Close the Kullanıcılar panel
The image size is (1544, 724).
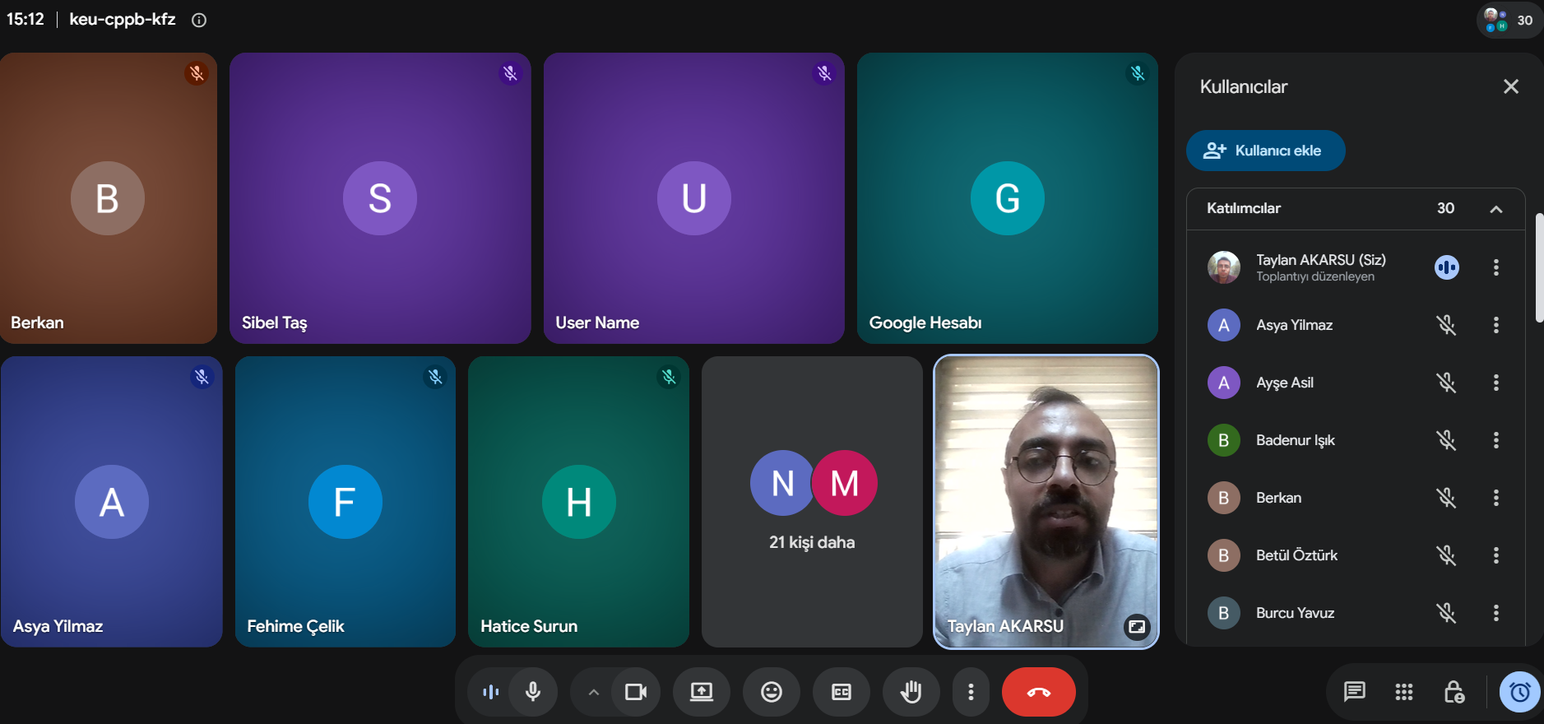[1511, 86]
